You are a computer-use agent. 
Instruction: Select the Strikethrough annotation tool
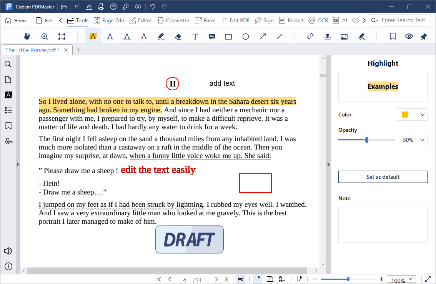[144, 37]
